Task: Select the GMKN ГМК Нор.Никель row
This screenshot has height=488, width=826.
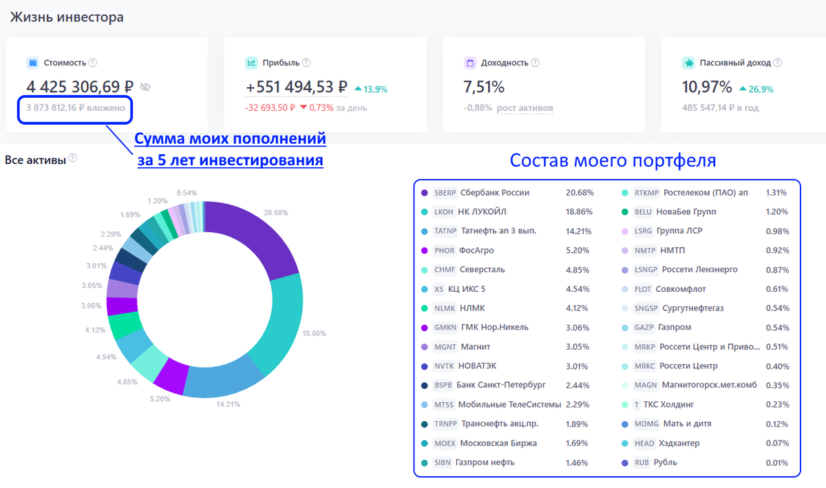Action: pyautogui.click(x=508, y=328)
